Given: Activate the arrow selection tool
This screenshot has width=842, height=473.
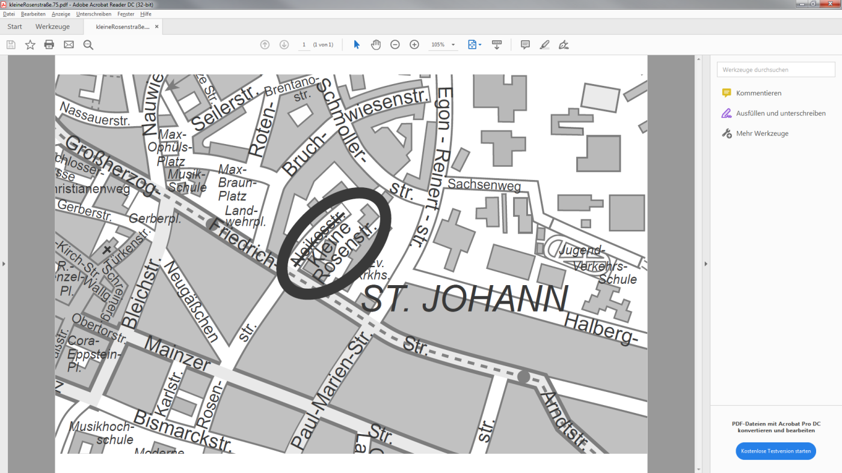Looking at the screenshot, I should [357, 44].
